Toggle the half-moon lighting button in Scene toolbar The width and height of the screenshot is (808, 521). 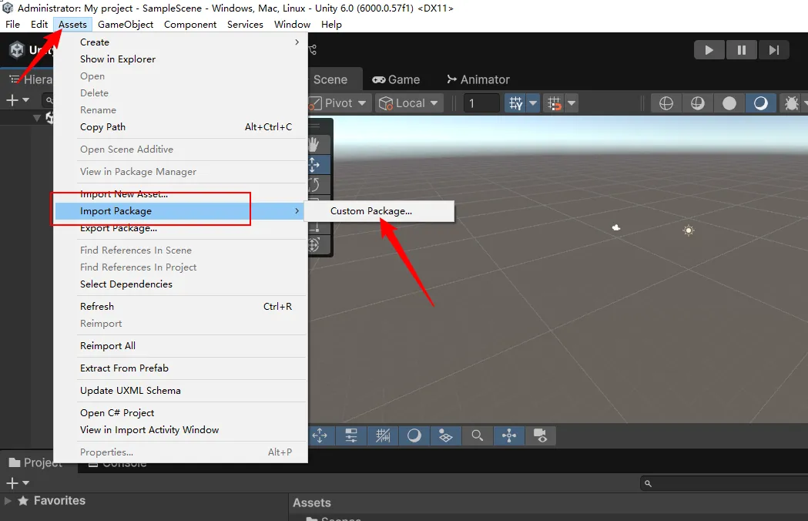point(760,103)
